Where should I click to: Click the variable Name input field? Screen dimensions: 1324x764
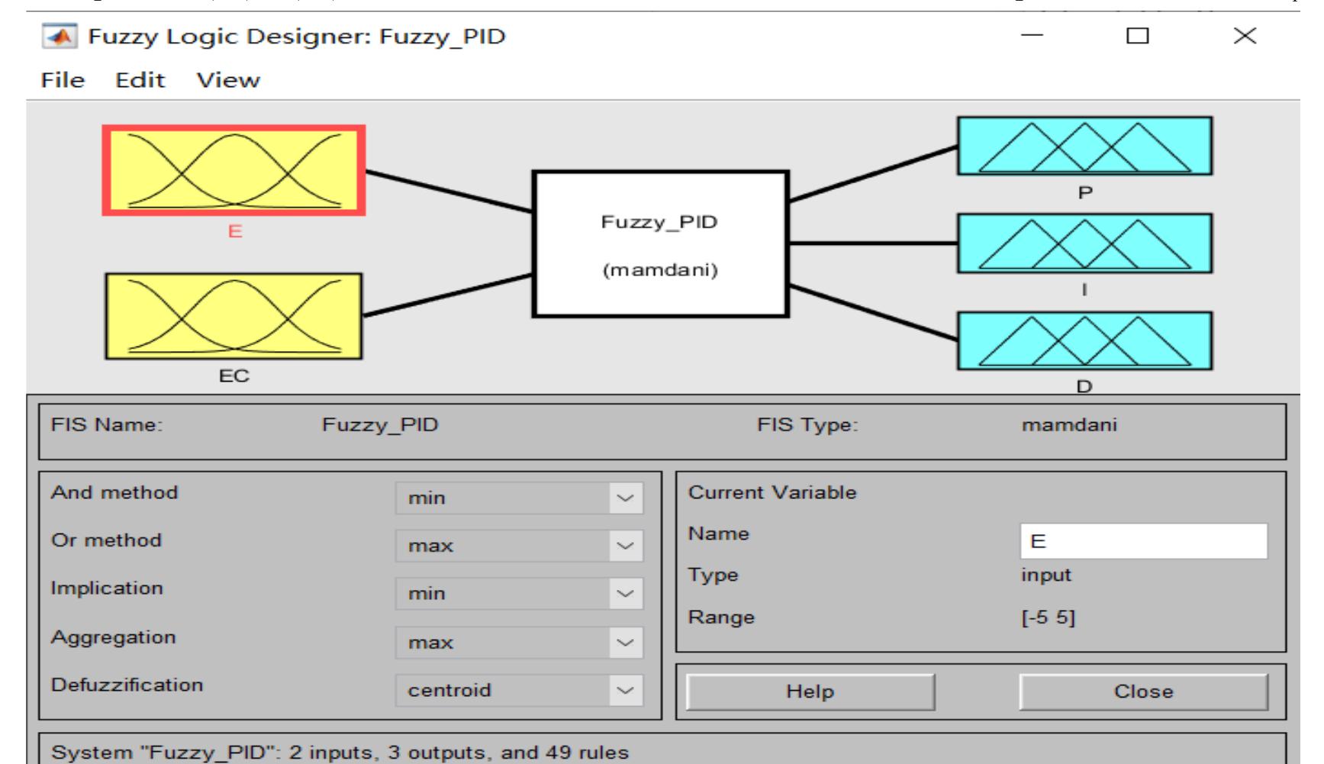(1143, 541)
